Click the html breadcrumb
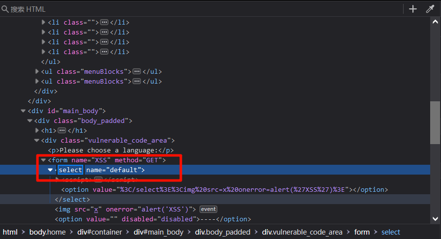 [10, 232]
